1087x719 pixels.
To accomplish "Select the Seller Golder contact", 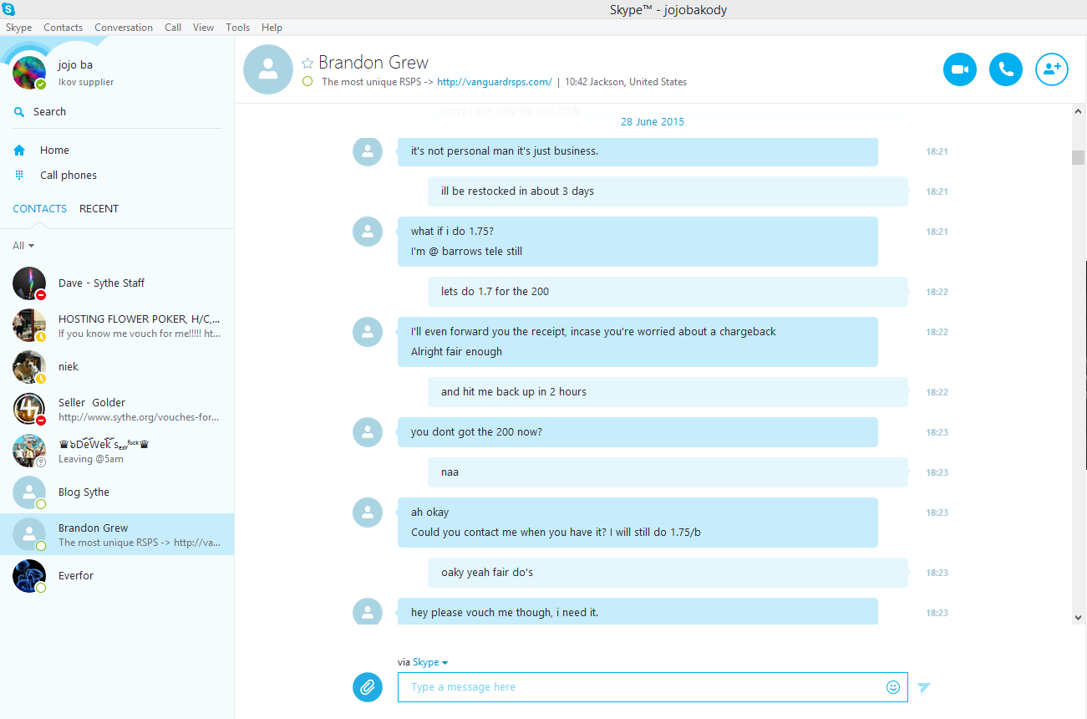I will click(x=117, y=409).
